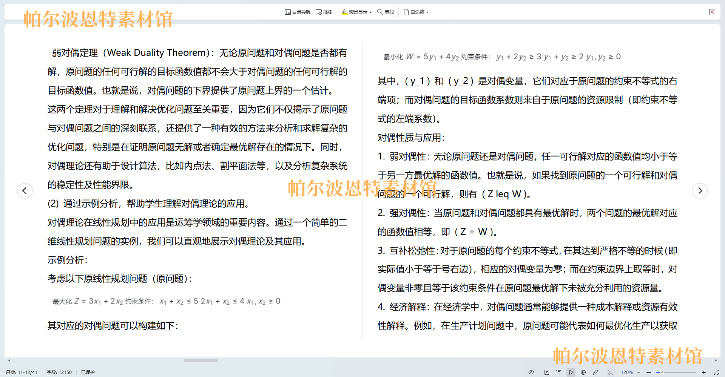Click the scrollbar right arrow
The width and height of the screenshot is (725, 377).
(x=716, y=360)
